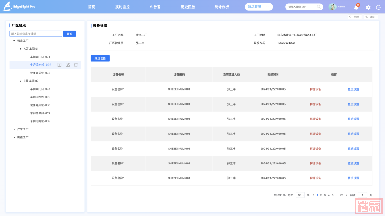The height and width of the screenshot is (216, 385).
Task: Click the magnifier icon in header search
Action: 318,7
